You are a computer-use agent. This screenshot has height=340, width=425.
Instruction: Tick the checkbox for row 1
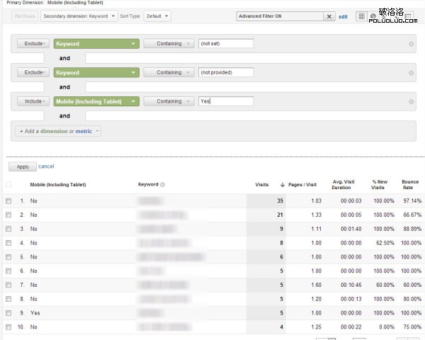(8, 201)
